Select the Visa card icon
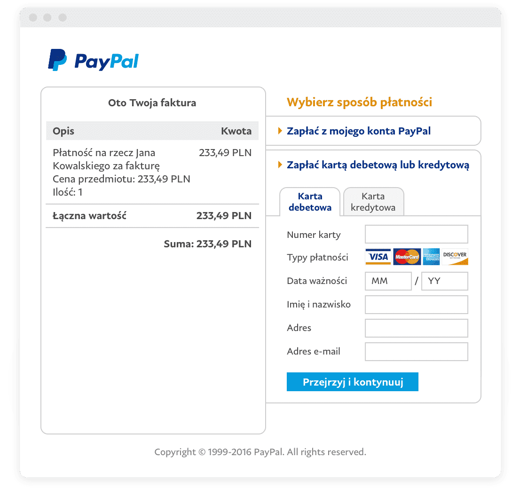This screenshot has height=489, width=519. pos(378,257)
